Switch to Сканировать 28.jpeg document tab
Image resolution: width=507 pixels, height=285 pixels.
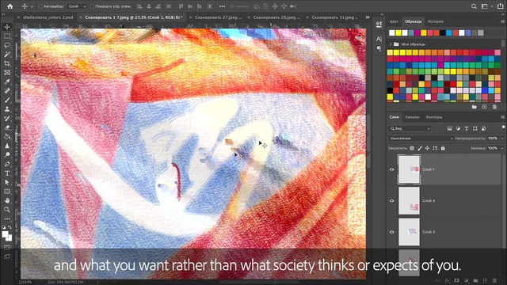[276, 17]
